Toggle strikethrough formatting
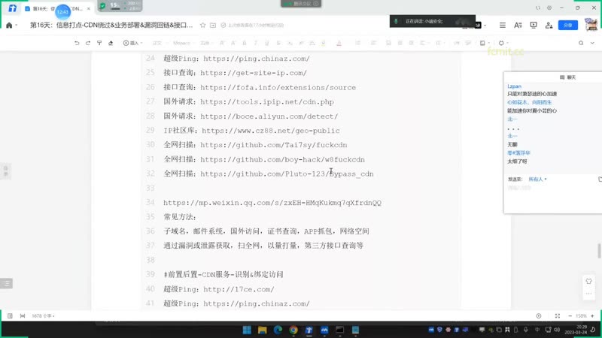This screenshot has width=602, height=338. click(278, 43)
